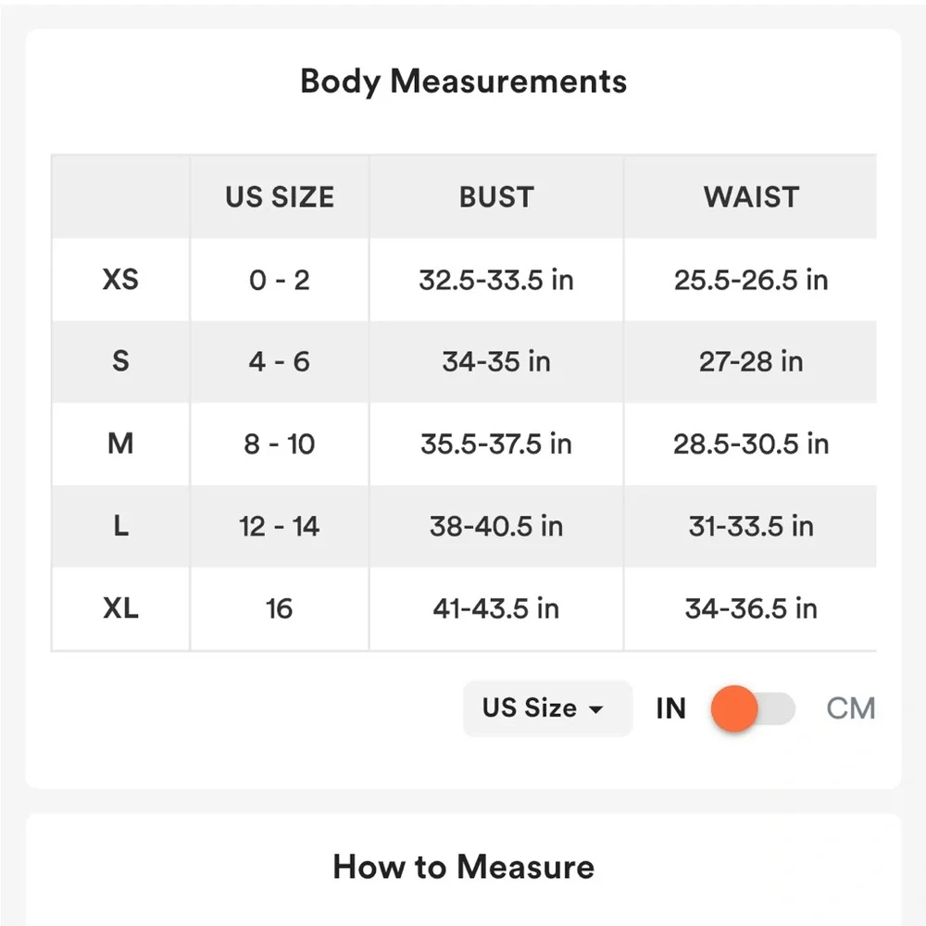Click the CM unit label

coord(850,709)
